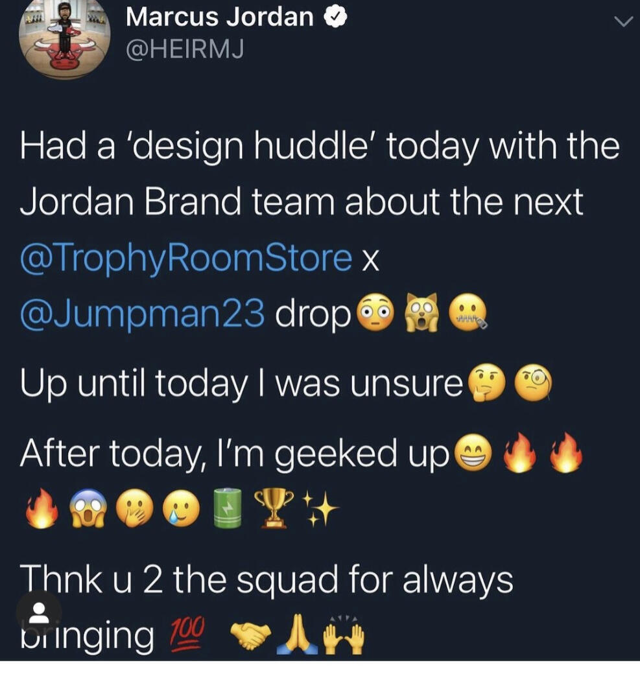Expand the tweet options chevron
Screen dimensions: 640x676
pos(624,22)
